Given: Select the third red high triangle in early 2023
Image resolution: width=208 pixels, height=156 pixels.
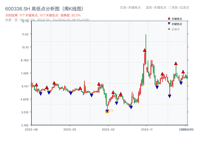Looking at the screenshot, I should click(54, 83).
